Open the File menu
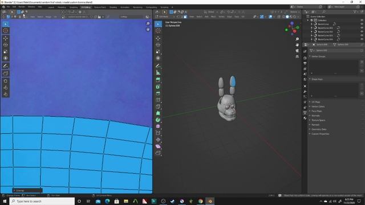 click(8, 7)
